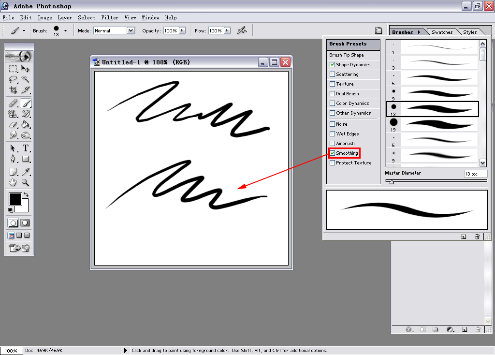Enable Noise checkbox

pos(332,124)
